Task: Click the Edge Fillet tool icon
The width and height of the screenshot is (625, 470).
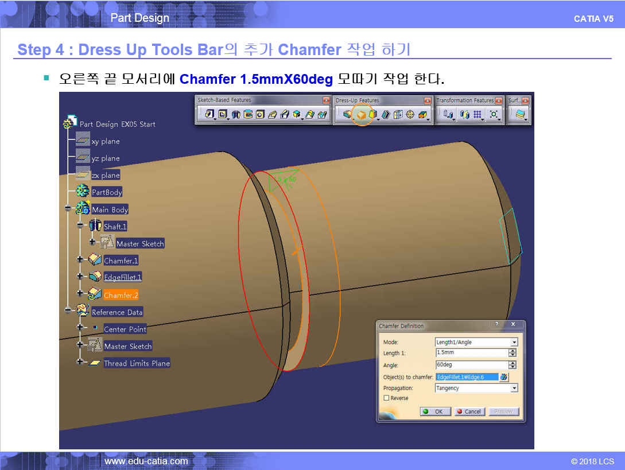Action: [348, 115]
